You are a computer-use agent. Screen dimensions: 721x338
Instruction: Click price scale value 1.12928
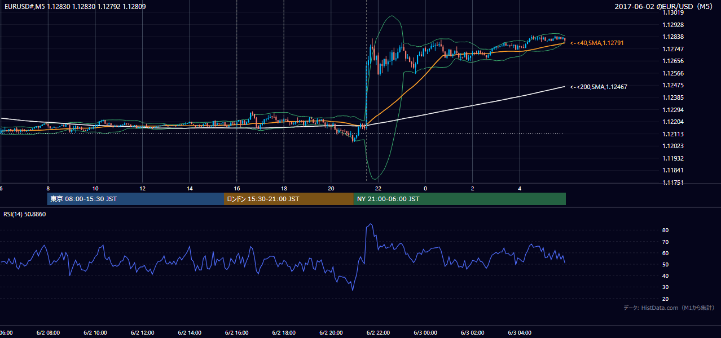672,25
